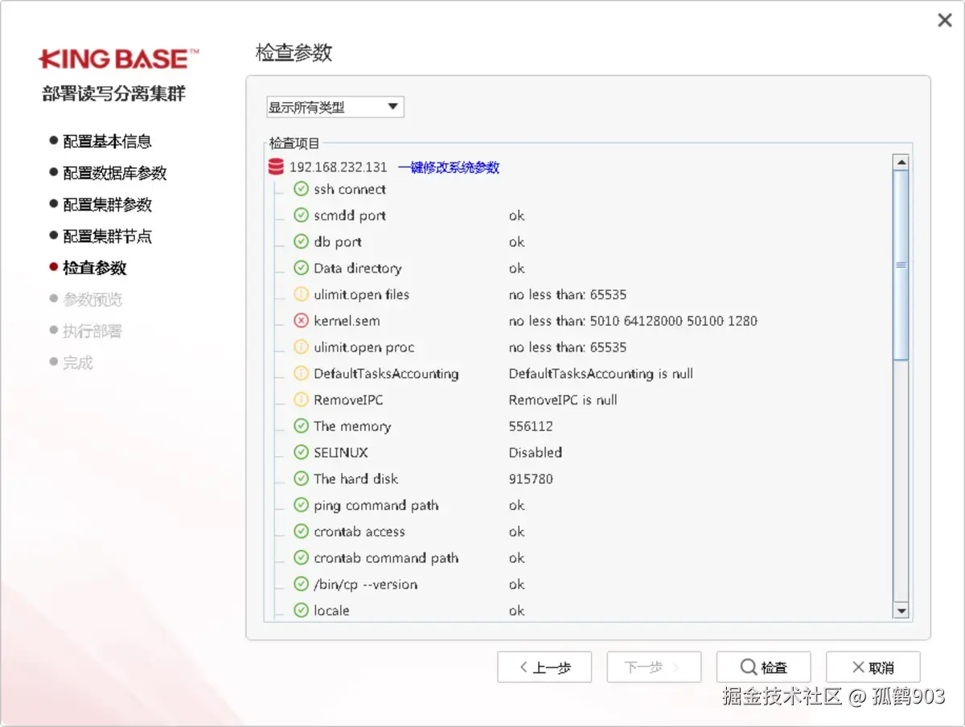Click 'DefaultTasksAccounting is null' message
The width and height of the screenshot is (965, 727).
click(x=601, y=373)
